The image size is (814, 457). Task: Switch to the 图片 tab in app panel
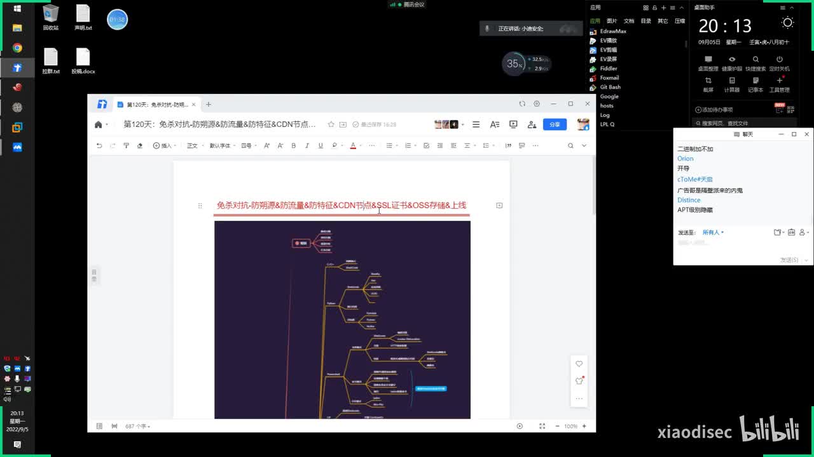pyautogui.click(x=612, y=21)
